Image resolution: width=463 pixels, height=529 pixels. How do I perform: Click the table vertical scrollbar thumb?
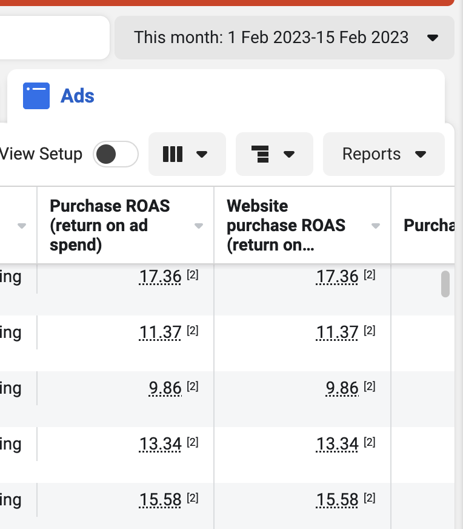[x=445, y=284]
